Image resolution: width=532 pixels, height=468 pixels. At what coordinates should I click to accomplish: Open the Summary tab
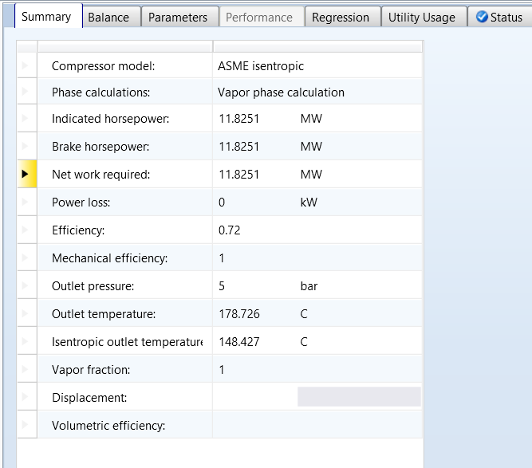46,16
